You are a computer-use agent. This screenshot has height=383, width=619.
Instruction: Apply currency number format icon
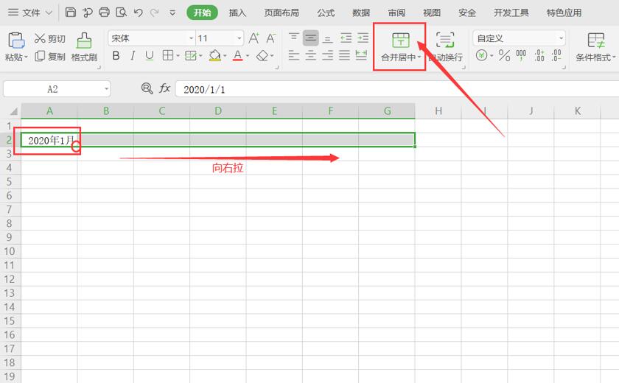coord(481,55)
